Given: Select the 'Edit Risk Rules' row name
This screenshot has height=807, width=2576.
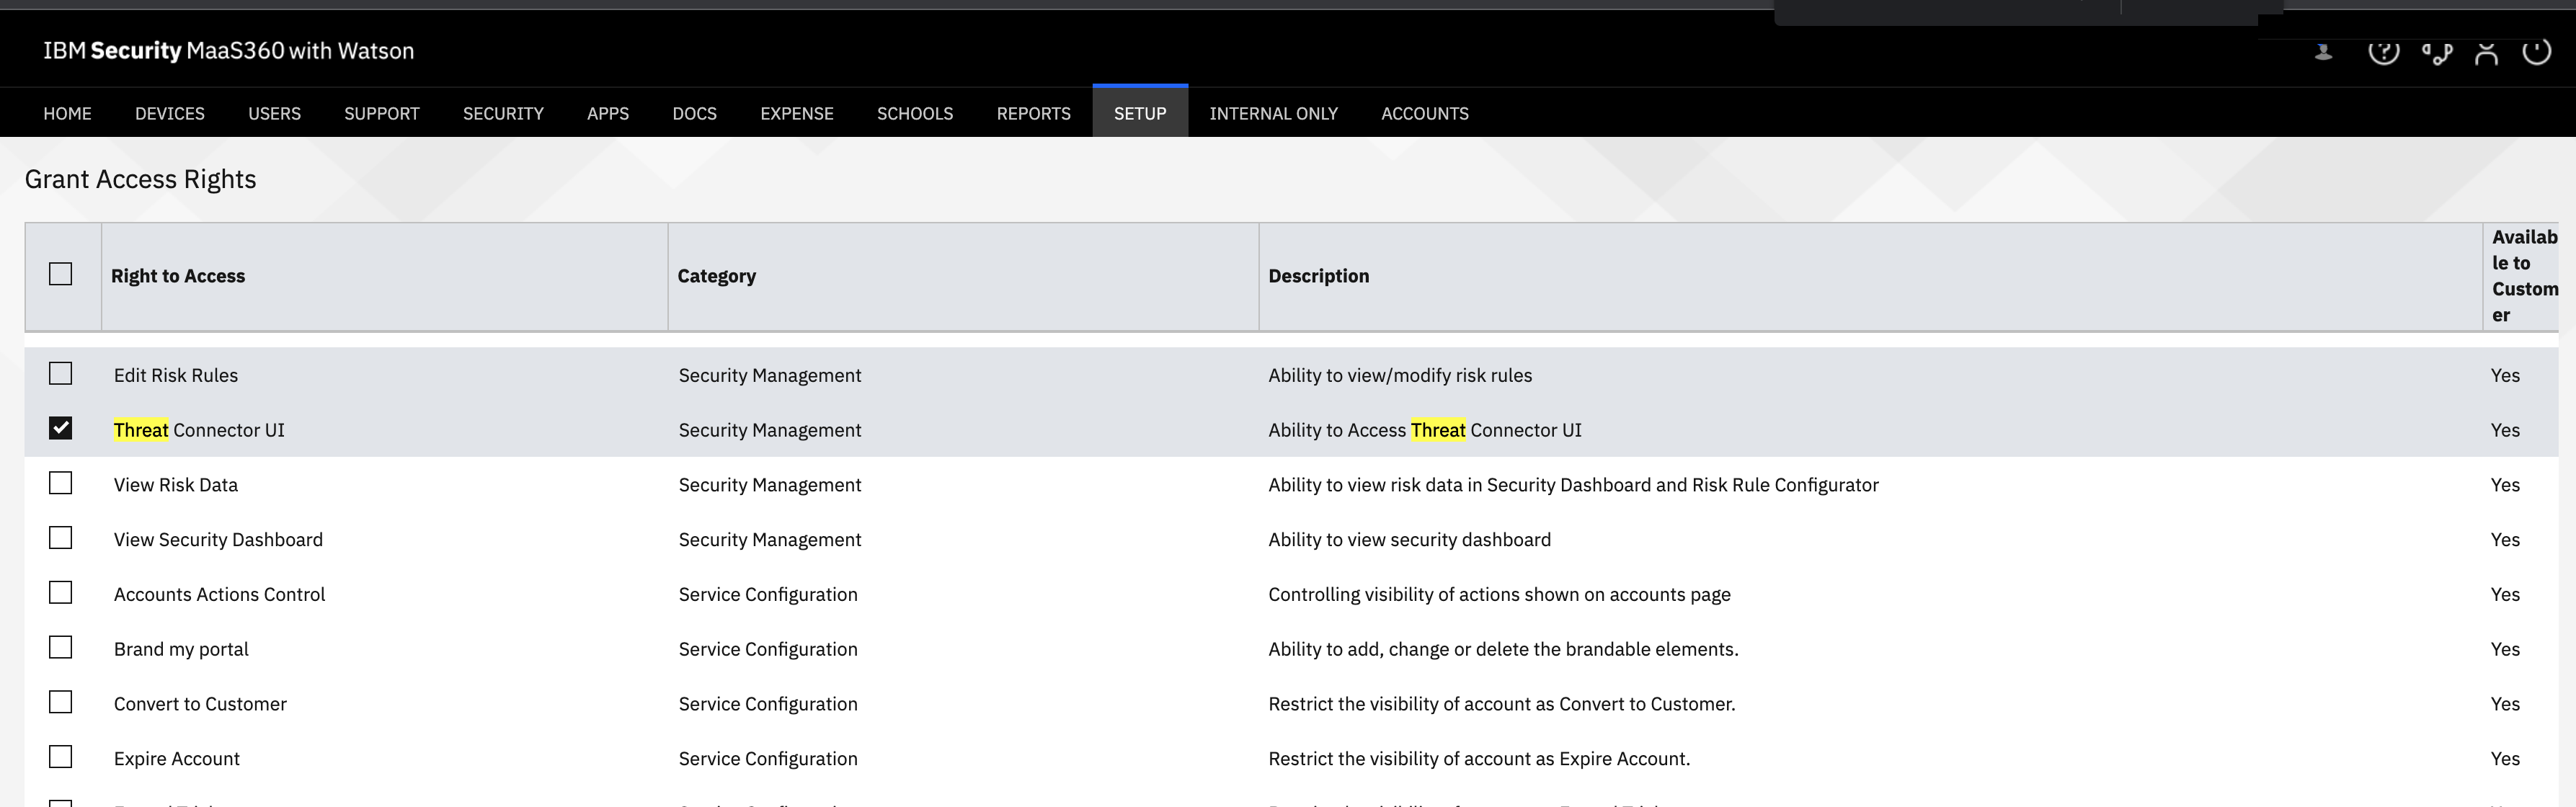Looking at the screenshot, I should [176, 375].
